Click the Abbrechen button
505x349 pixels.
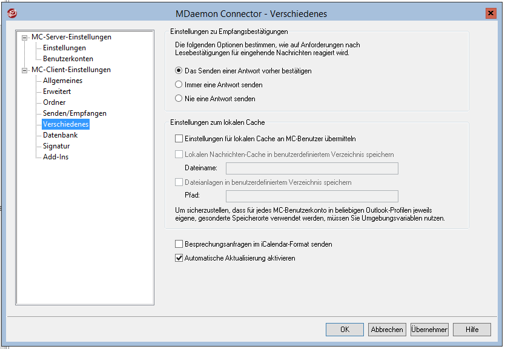tap(387, 330)
